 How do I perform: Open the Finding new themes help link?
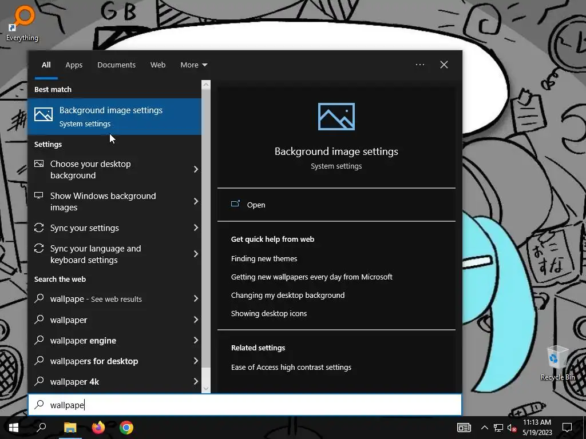264,258
